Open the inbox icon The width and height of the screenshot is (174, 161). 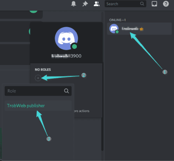coord(154,4)
